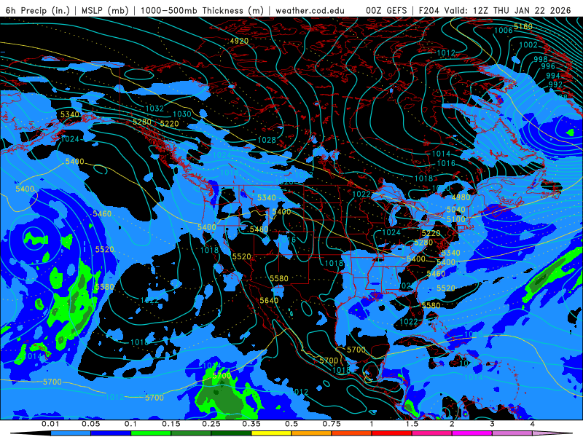Screen dimensions: 583x437
Task: Click the 5100 thickness contour label
Action: tap(456, 219)
